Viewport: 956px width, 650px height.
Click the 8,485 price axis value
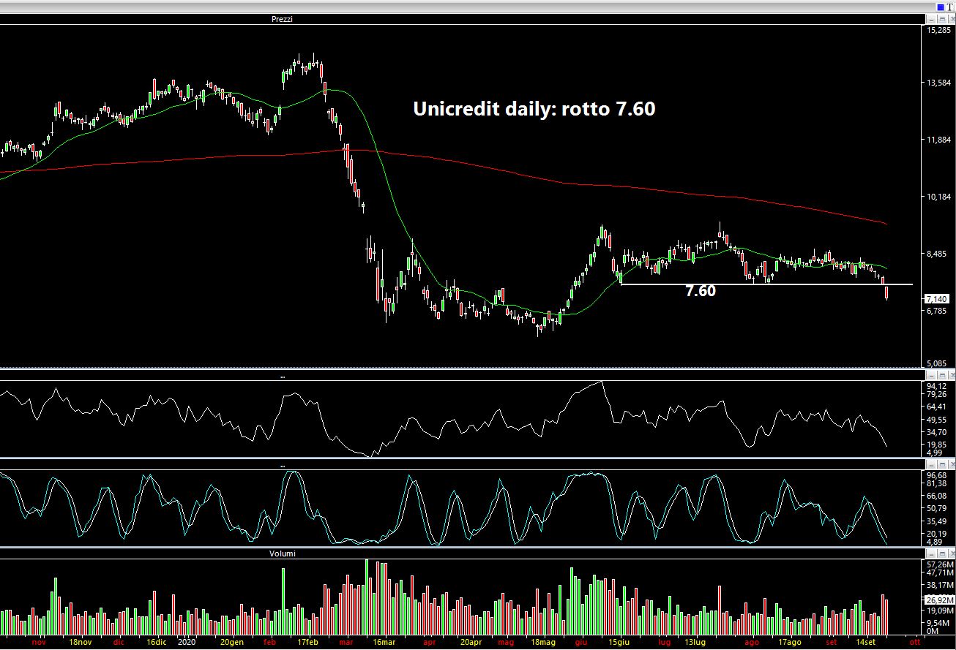point(938,254)
